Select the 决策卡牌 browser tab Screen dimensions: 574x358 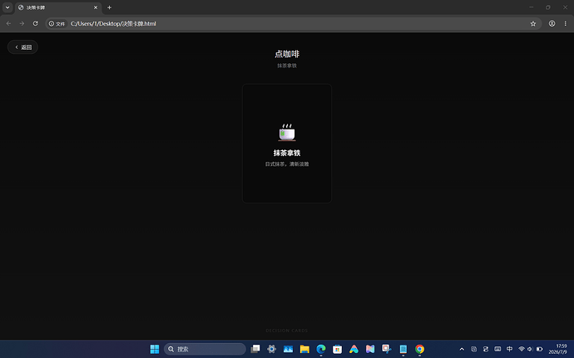(x=55, y=7)
